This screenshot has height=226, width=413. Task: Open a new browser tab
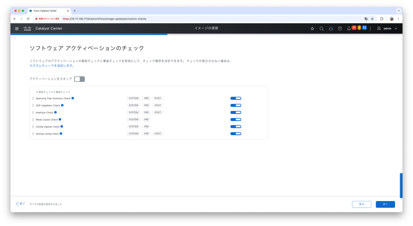(75, 11)
